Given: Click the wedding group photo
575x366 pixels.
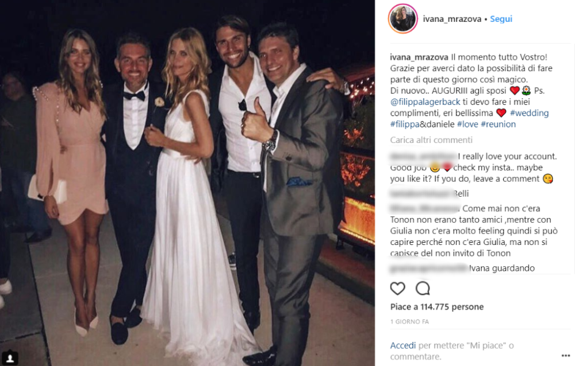Looking at the screenshot, I should [187, 183].
